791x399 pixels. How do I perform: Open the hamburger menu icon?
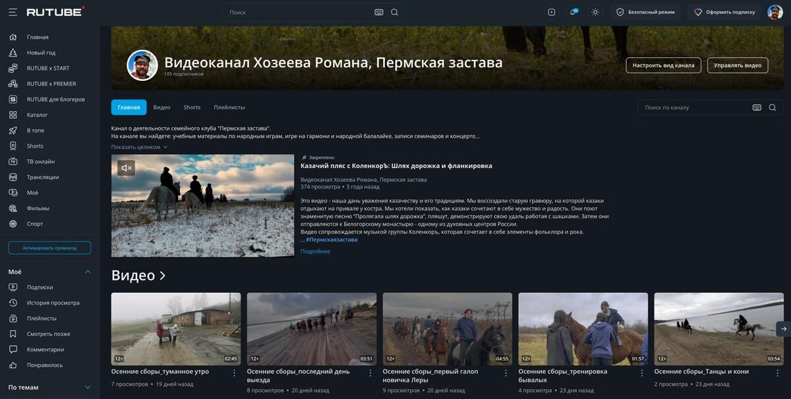coord(13,12)
